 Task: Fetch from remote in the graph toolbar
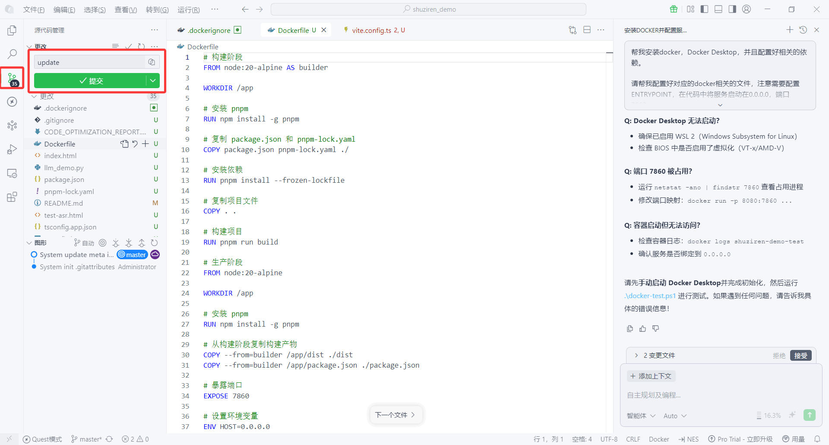[116, 243]
